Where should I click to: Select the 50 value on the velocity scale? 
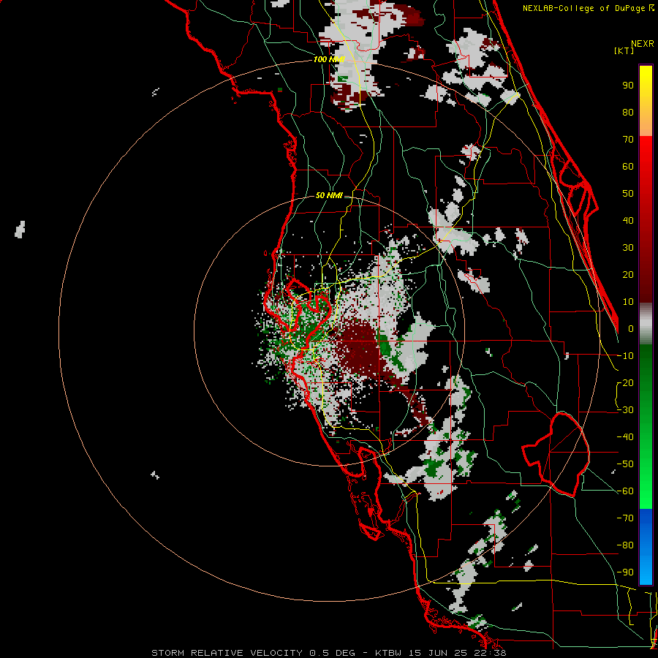click(x=628, y=194)
